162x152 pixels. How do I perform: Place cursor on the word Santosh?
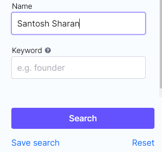33,24
